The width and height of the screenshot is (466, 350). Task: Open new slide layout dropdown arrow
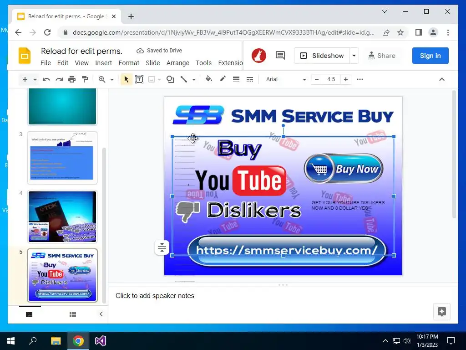coord(35,79)
